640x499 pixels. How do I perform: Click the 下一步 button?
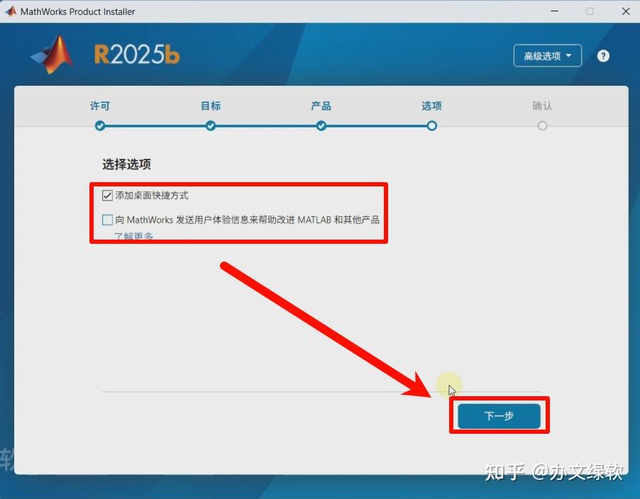(x=499, y=416)
